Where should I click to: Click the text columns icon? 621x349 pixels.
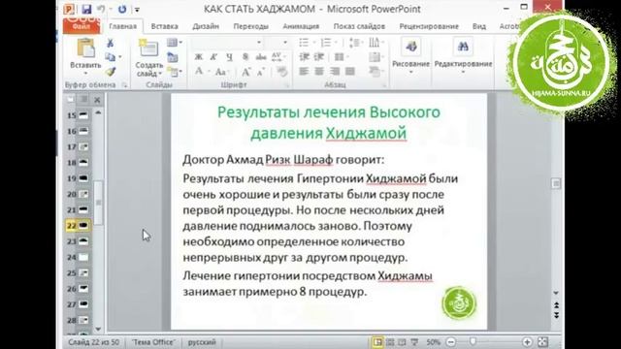[341, 57]
